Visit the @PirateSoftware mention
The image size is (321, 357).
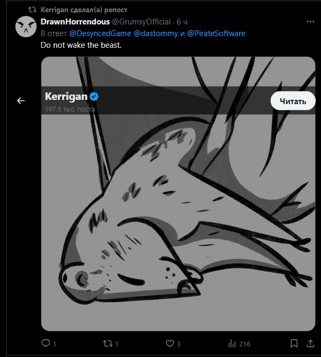(216, 33)
